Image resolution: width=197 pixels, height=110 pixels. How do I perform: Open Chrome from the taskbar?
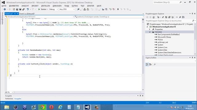42,107
